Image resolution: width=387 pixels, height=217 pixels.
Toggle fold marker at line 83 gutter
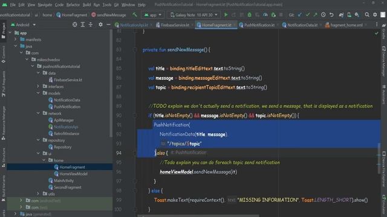(135, 49)
